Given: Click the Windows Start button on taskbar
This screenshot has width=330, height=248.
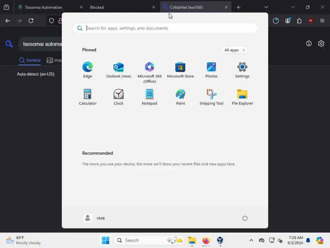Looking at the screenshot, I should 105,240.
